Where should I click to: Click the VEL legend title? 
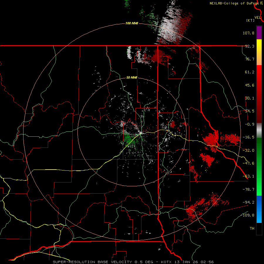click(258, 18)
